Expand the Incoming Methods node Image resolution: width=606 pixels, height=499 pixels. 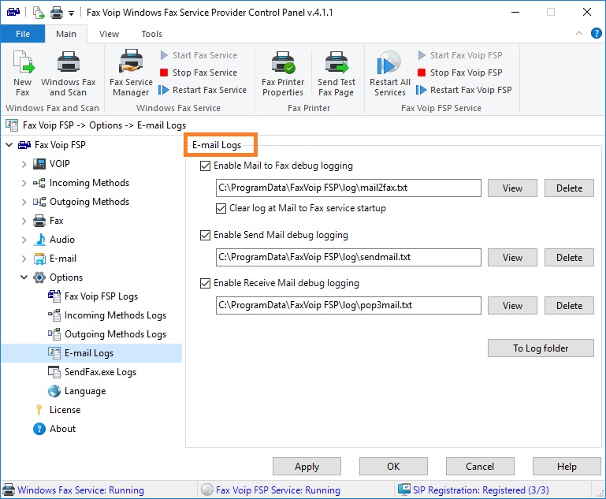coord(24,183)
